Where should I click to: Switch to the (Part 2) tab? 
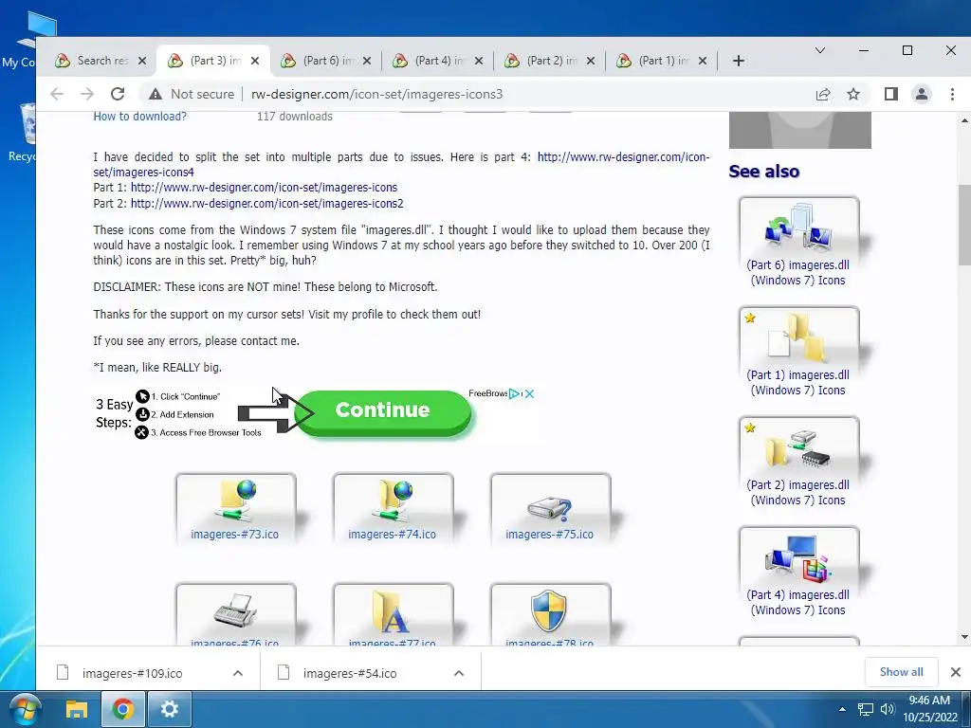coord(551,61)
